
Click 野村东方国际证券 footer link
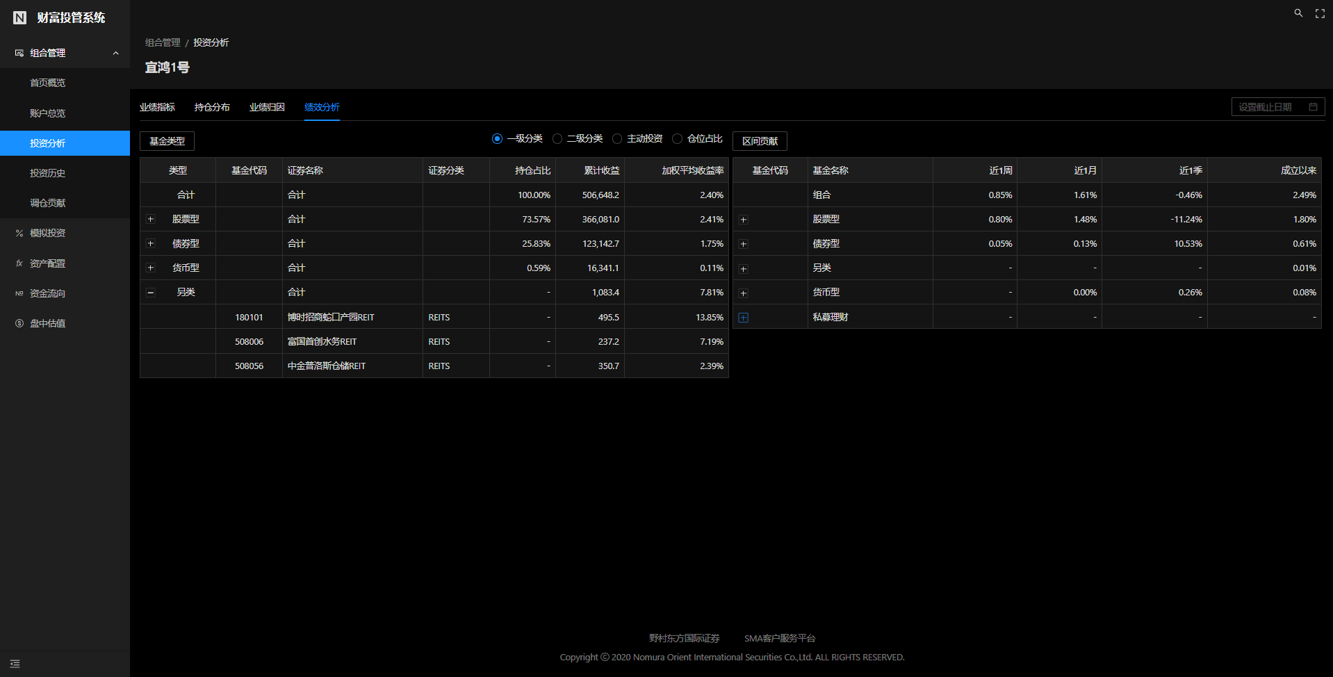click(x=685, y=638)
